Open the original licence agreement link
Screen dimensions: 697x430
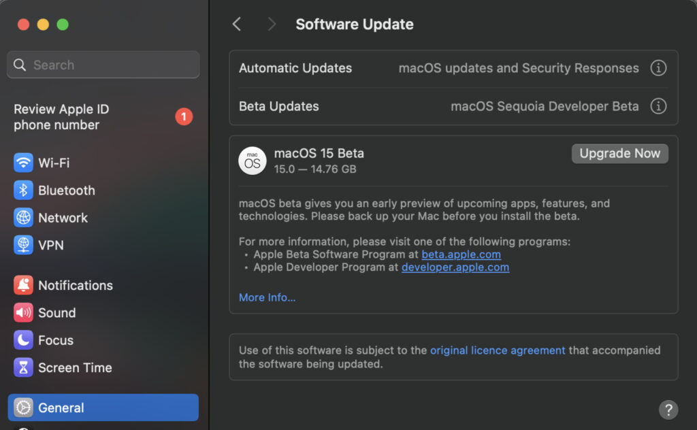498,350
